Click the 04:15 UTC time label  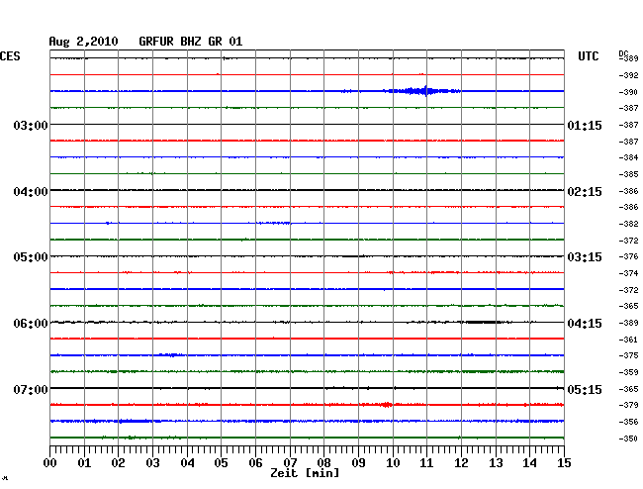pyautogui.click(x=585, y=324)
